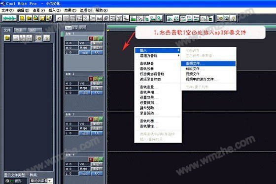Arm recording with R on track 3

coord(91,120)
